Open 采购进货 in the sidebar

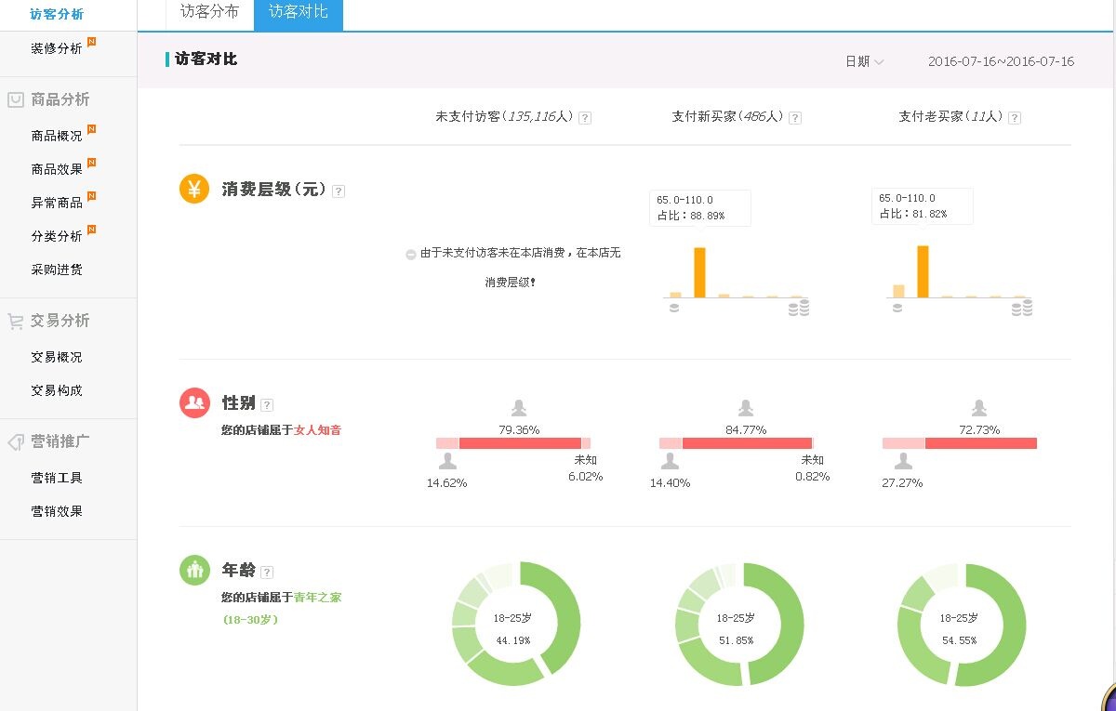[x=57, y=270]
